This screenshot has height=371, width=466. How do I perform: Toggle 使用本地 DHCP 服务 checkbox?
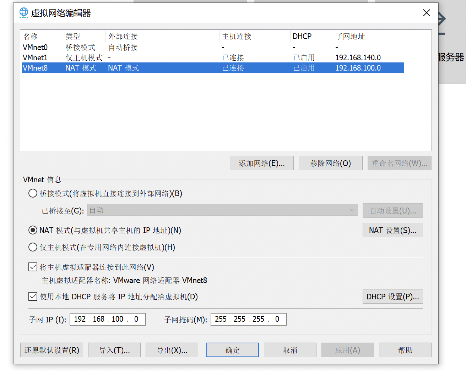(33, 296)
